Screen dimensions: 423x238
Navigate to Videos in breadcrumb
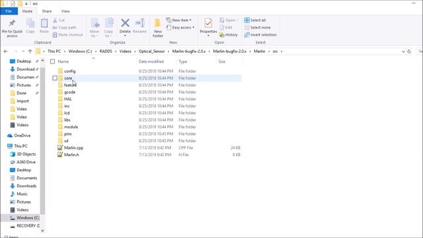point(125,52)
